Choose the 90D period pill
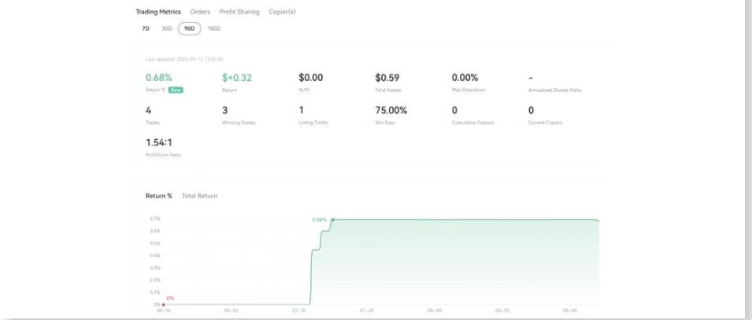This screenshot has width=752, height=320. tap(189, 28)
